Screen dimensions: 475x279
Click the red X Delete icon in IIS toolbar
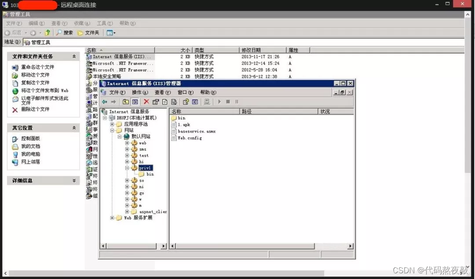(x=146, y=101)
